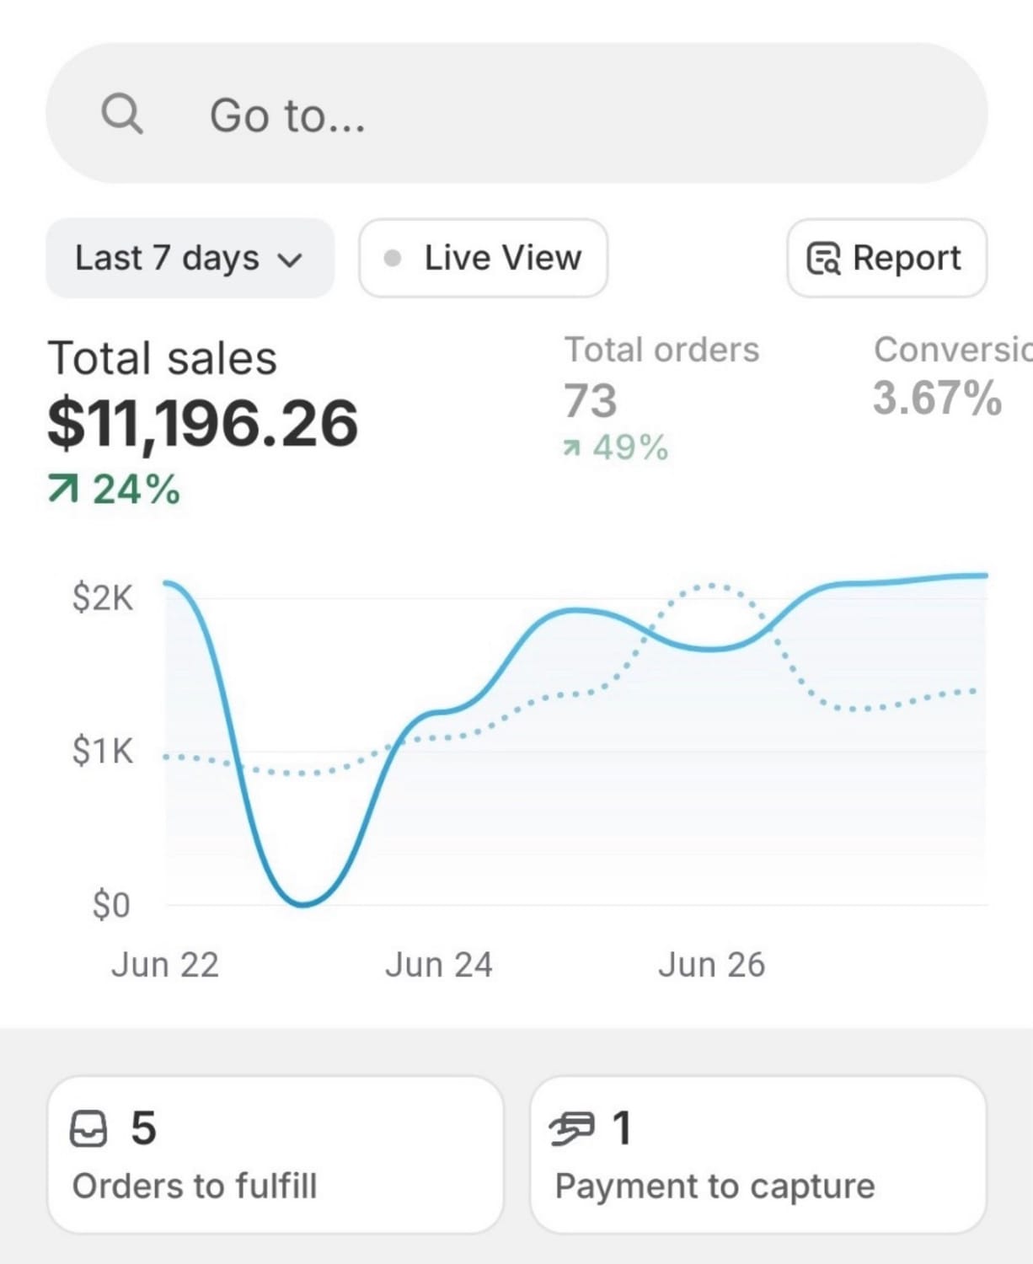Click the sales line dip on chart
The height and width of the screenshot is (1264, 1033).
pyautogui.click(x=303, y=903)
